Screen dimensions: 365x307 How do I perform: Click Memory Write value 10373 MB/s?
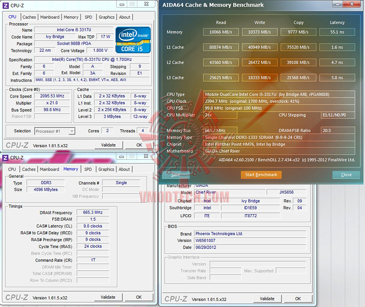tap(260, 32)
